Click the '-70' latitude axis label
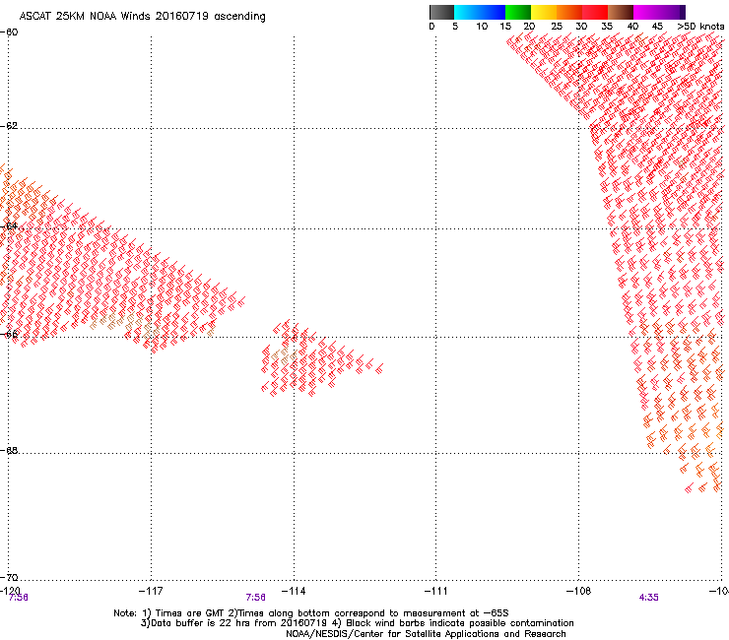Screen dimensions: 729x640 9,577
